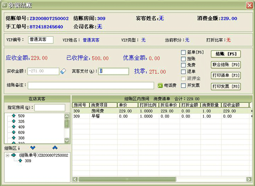255x186 pixels.
Task: Click the arrow icon beside room 409
Action: [13, 127]
